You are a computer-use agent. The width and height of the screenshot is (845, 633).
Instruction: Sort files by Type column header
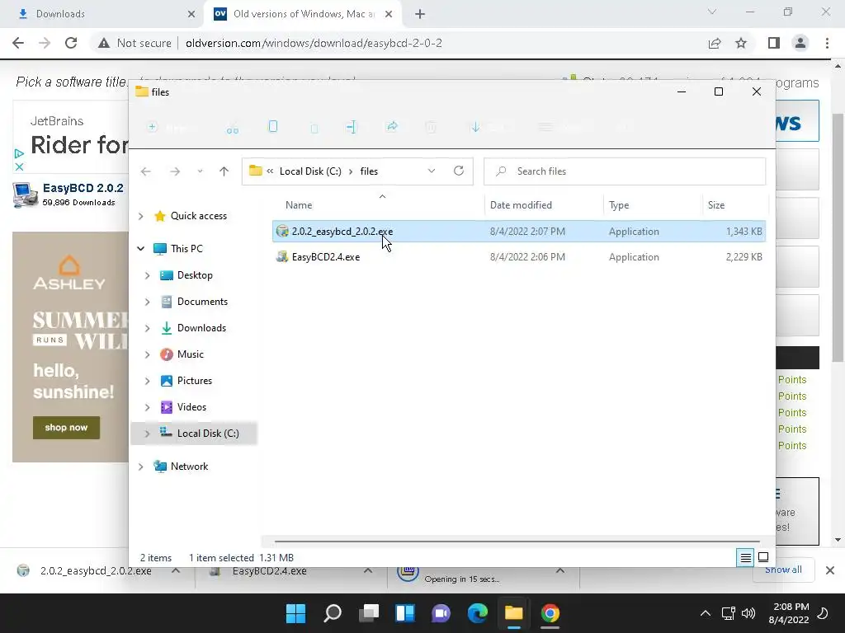click(x=619, y=205)
